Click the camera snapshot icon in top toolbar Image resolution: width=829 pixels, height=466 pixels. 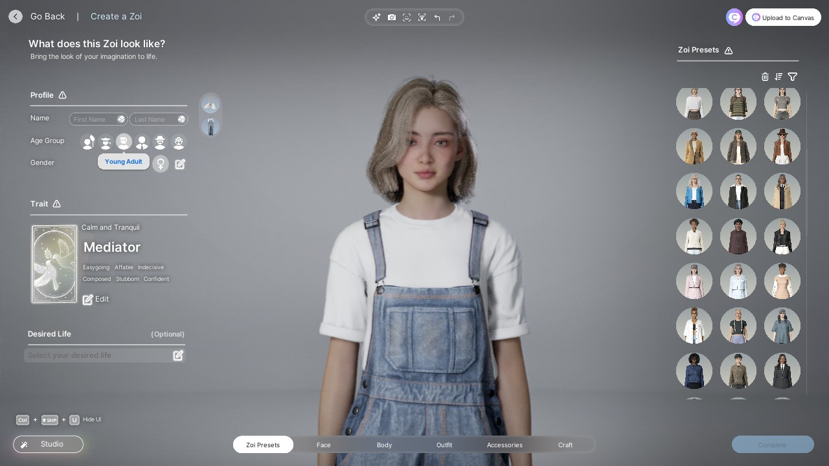coord(392,17)
